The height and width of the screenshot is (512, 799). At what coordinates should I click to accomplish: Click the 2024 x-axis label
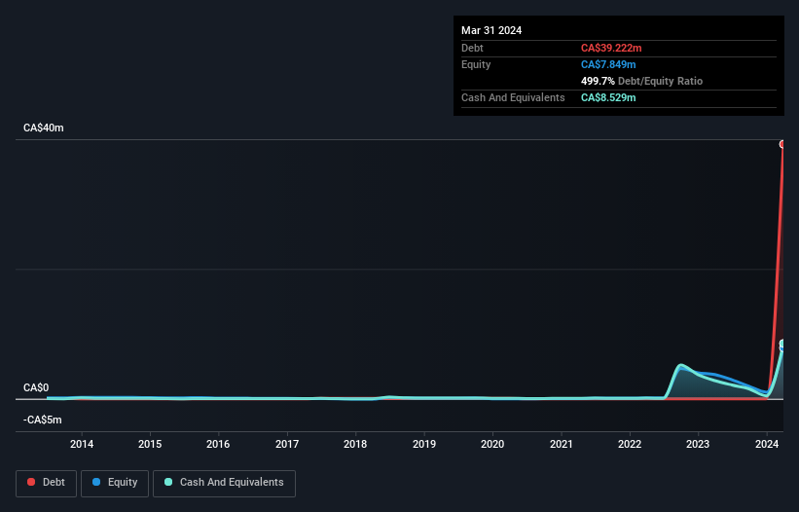tap(766, 444)
